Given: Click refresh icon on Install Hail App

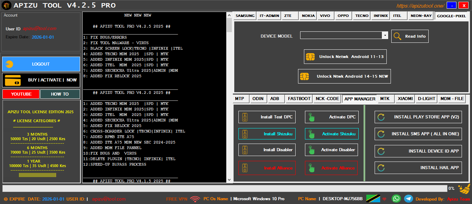Looking at the screenshot, I should pyautogui.click(x=381, y=168).
